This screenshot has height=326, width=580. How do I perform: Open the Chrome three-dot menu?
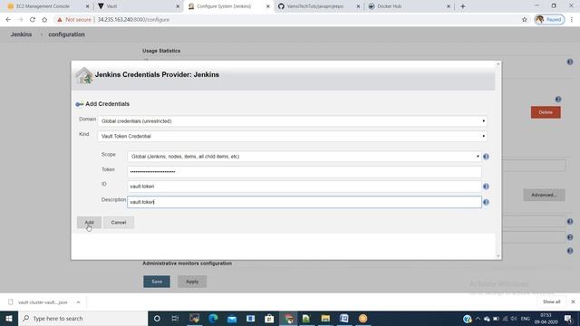(x=572, y=20)
